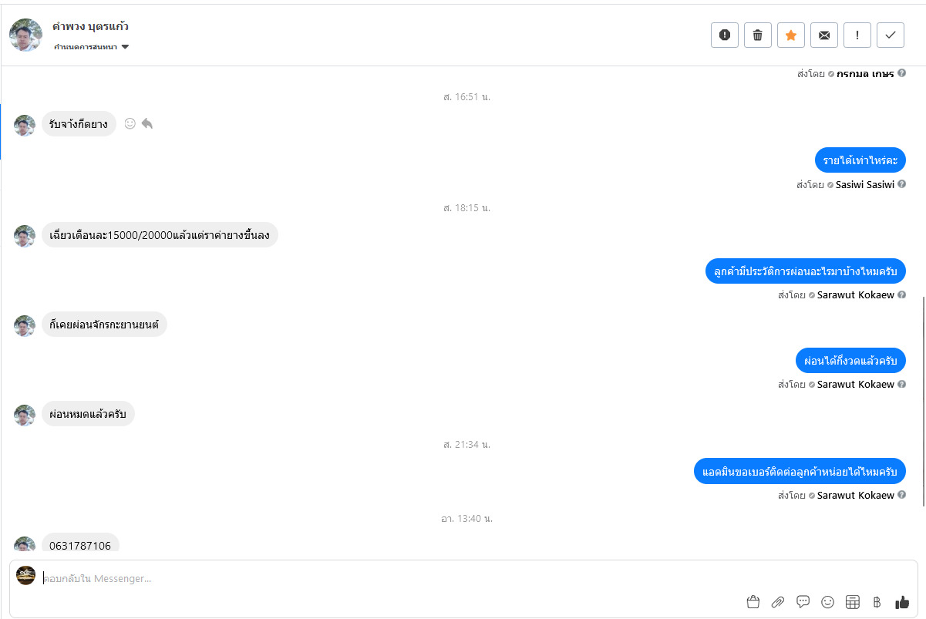
Task: Open emoji picker in reply toolbar
Action: 827,602
